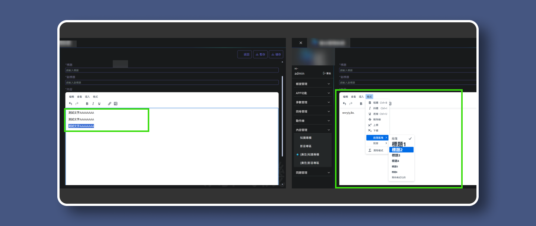Select 刪除線 strikethrough in the format menu

click(377, 119)
